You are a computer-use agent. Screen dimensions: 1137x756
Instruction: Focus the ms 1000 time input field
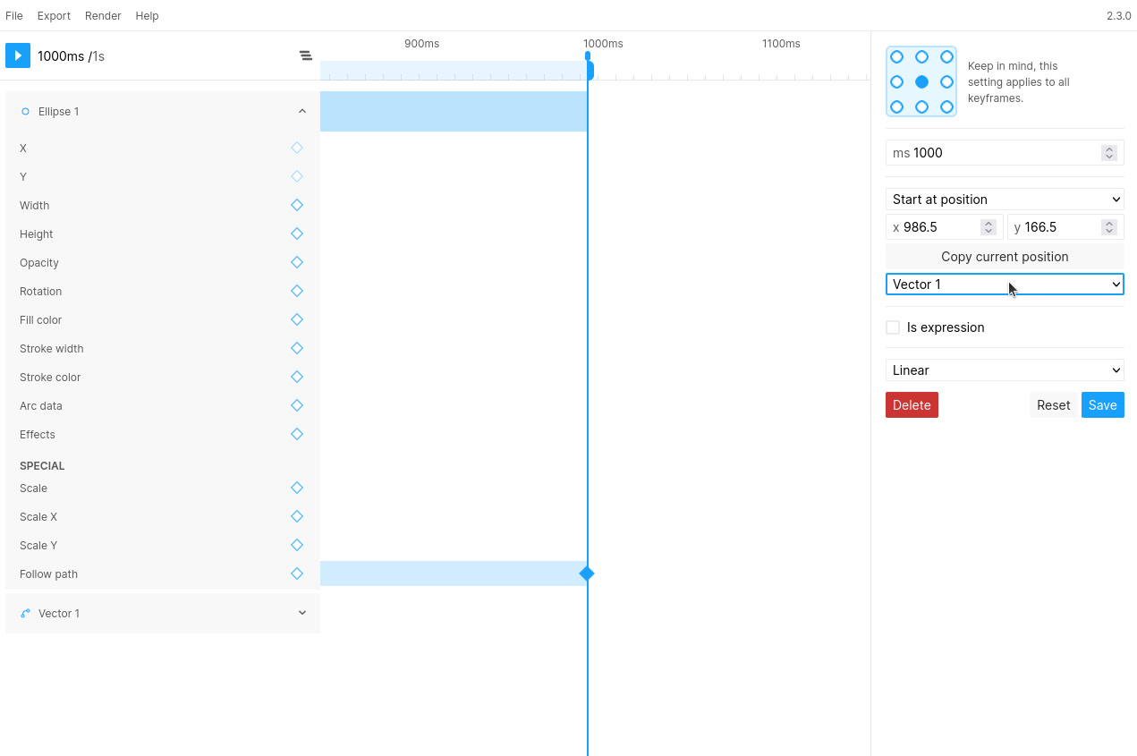[1005, 153]
